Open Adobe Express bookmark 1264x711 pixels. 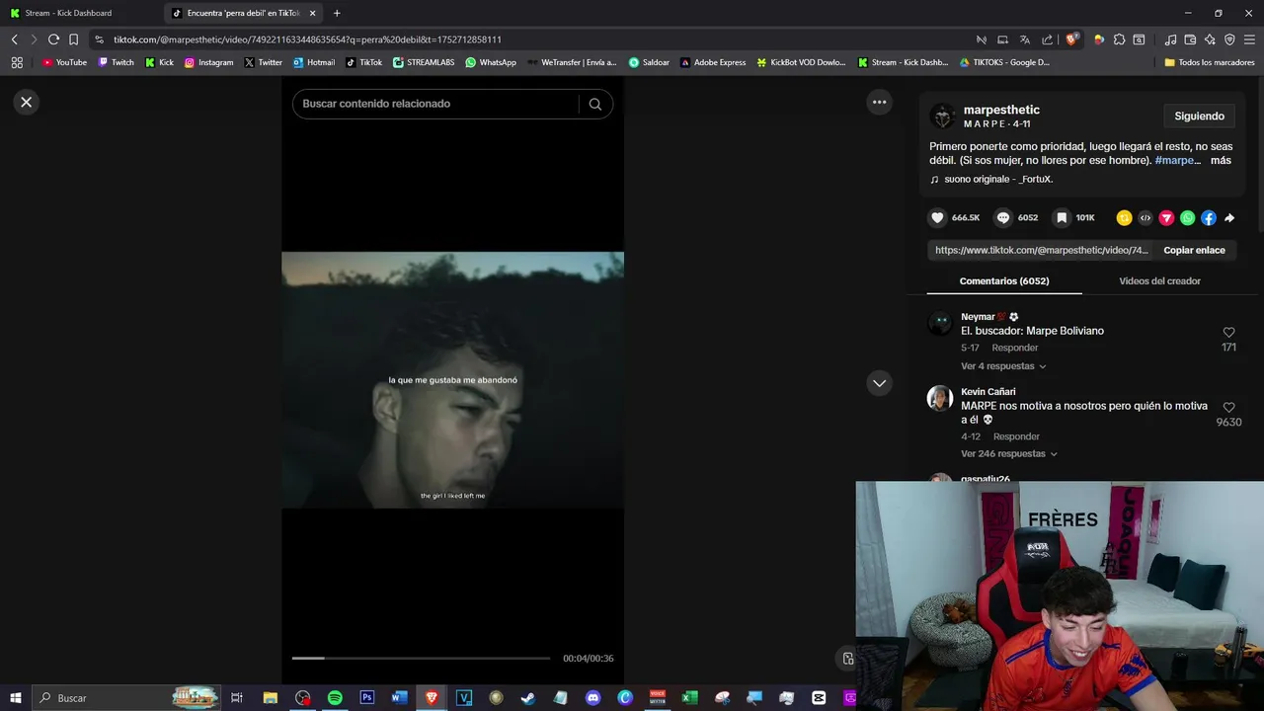[713, 62]
